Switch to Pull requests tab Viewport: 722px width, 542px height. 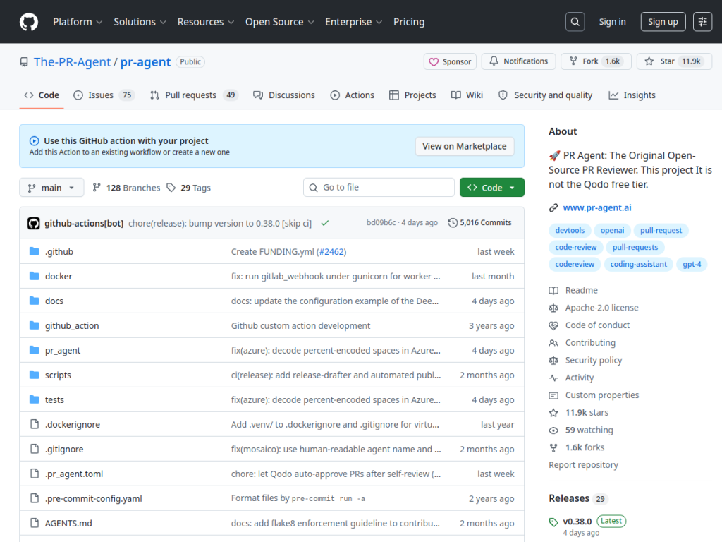click(194, 95)
